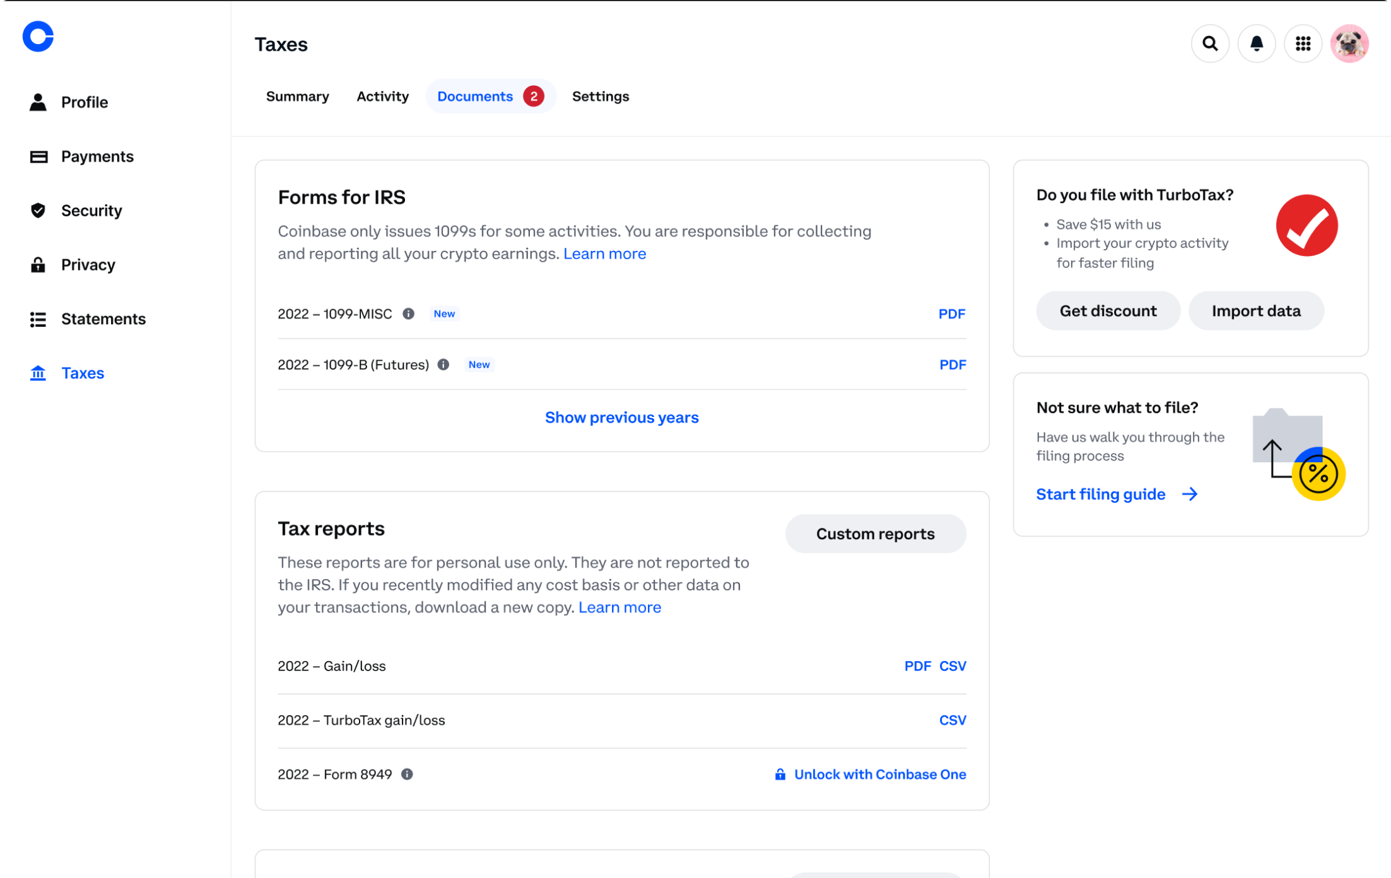The image size is (1391, 878).
Task: Select the Documents tab
Action: click(490, 97)
